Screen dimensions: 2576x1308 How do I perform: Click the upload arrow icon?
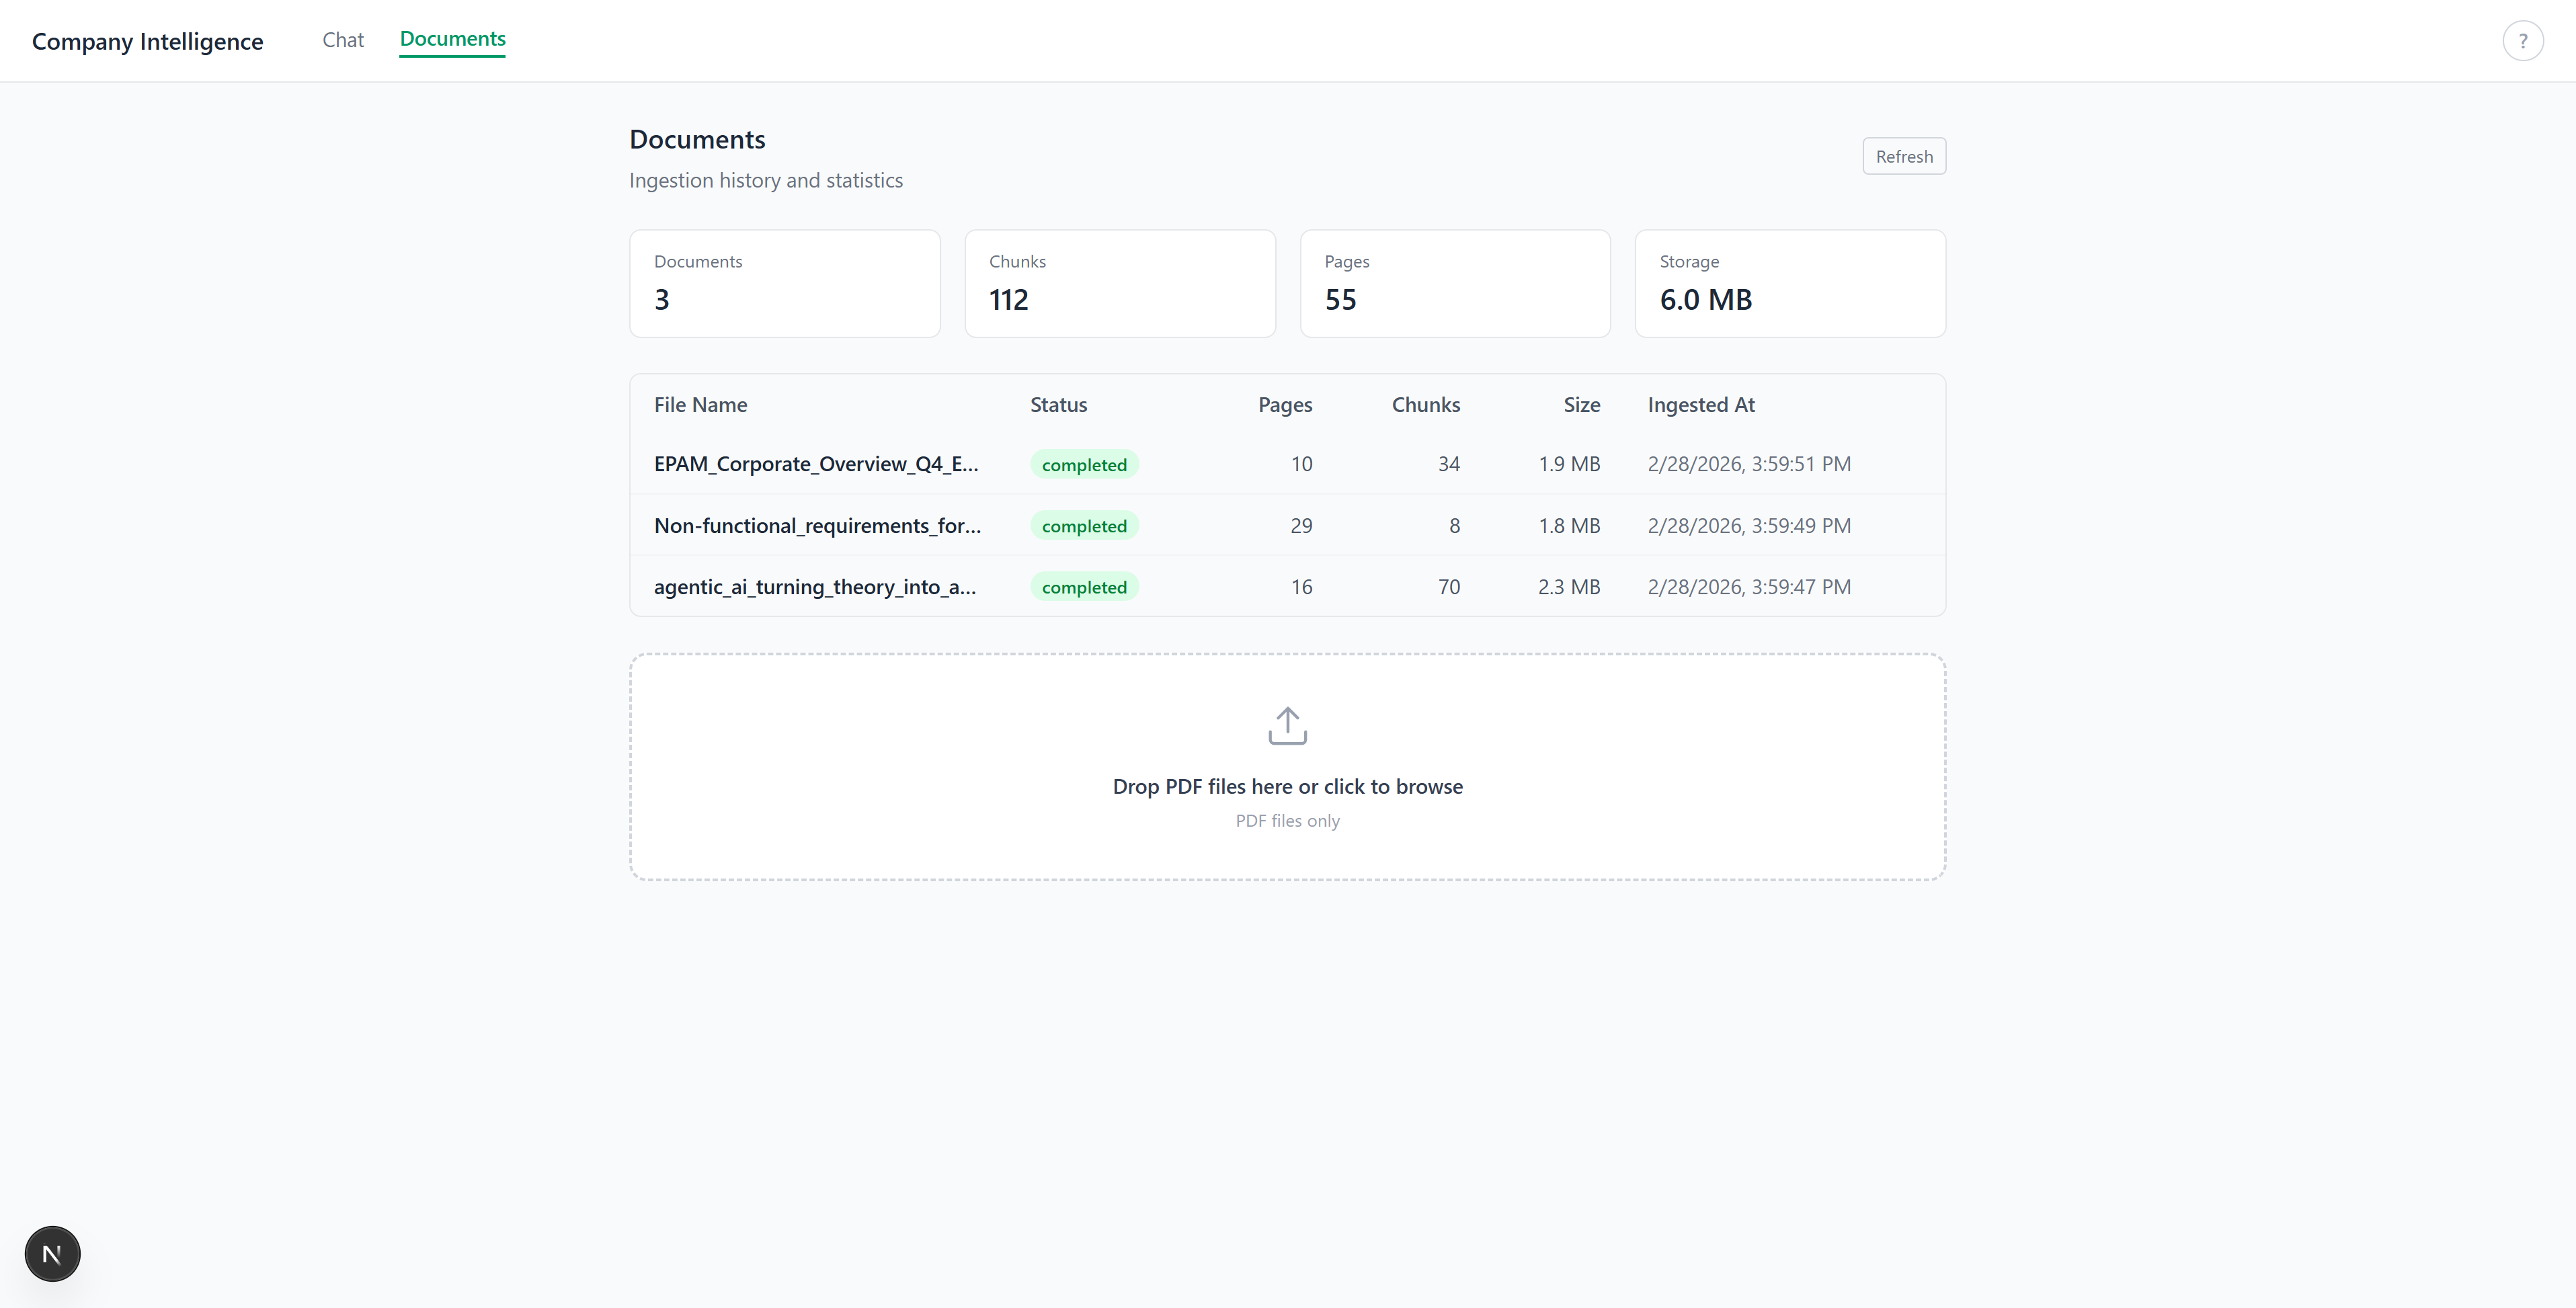(1287, 726)
